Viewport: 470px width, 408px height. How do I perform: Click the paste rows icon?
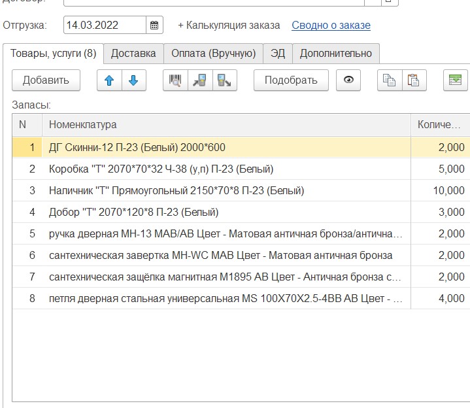pyautogui.click(x=413, y=80)
